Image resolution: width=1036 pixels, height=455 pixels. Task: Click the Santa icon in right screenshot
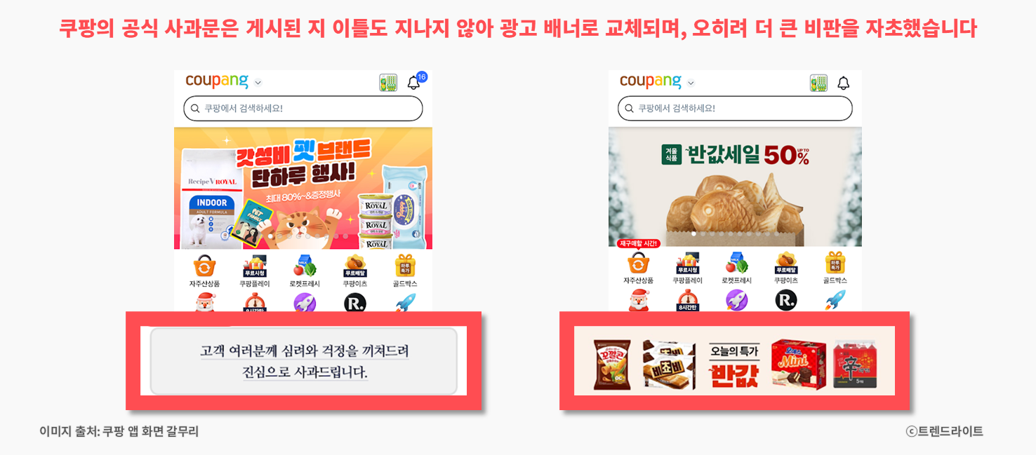pos(639,300)
